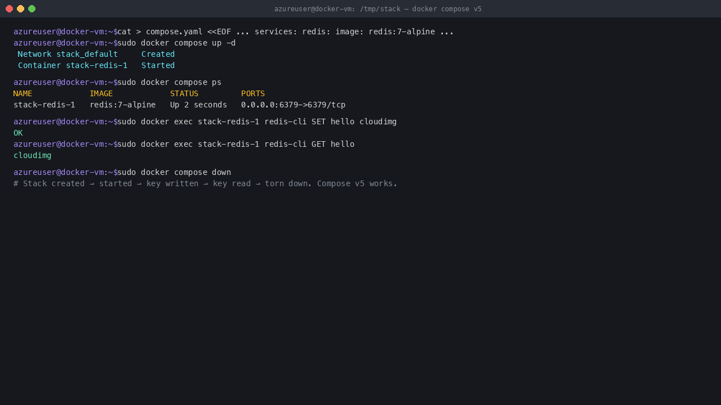Click the 'Up 2 seconds' status cell

[x=198, y=105]
